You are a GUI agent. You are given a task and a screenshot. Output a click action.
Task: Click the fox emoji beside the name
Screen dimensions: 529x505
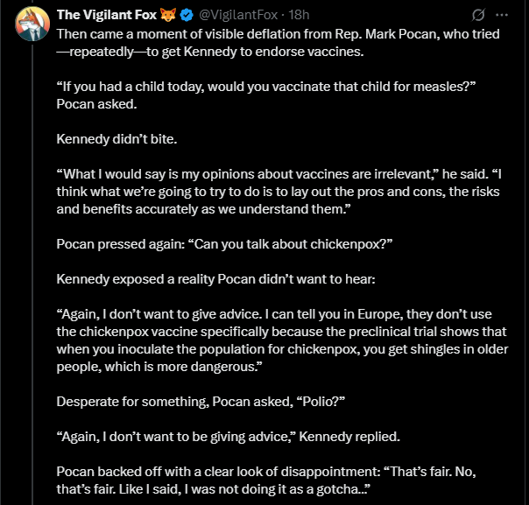coord(168,15)
